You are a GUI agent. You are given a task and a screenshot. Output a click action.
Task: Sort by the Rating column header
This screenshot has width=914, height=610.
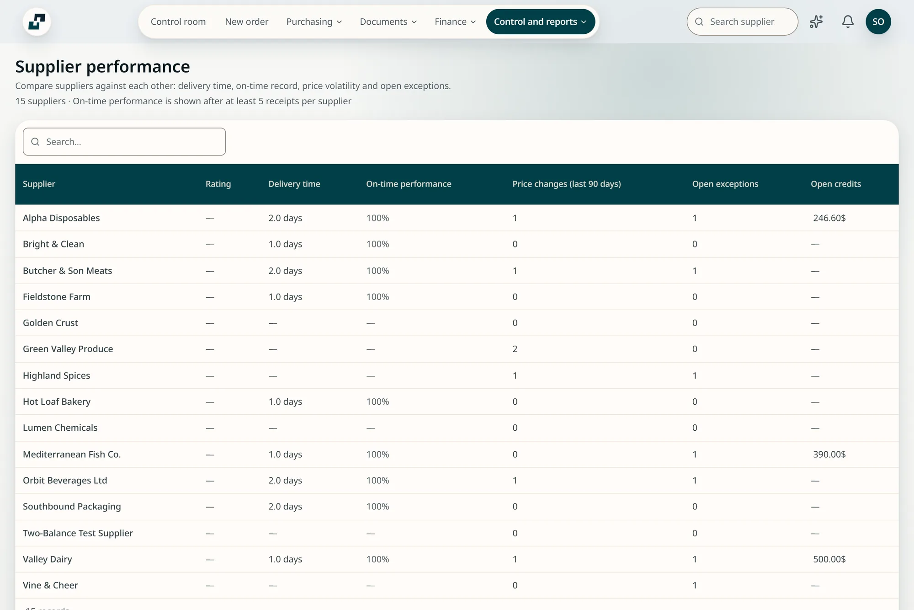click(218, 184)
